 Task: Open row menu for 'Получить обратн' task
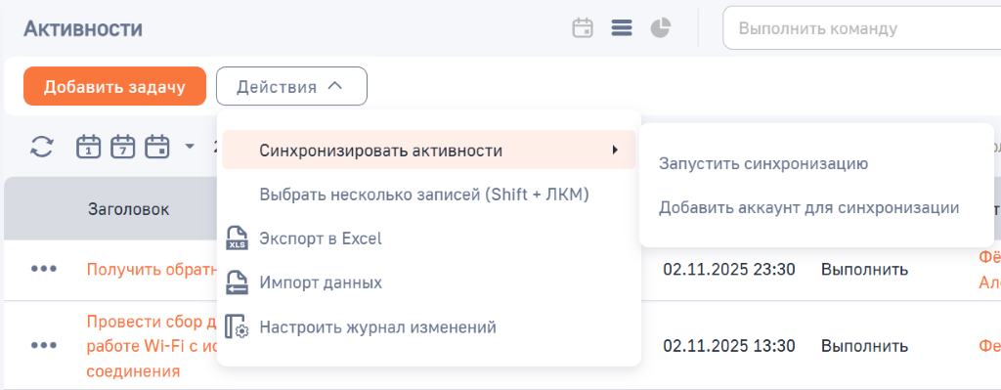(x=43, y=269)
